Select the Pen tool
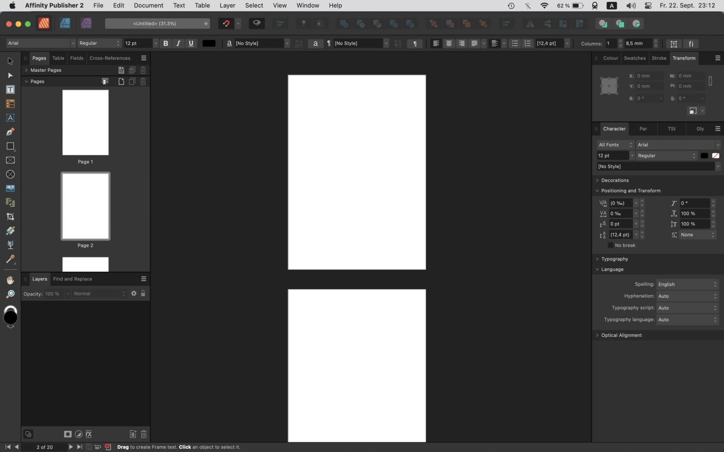Image resolution: width=724 pixels, height=452 pixels. [x=10, y=132]
